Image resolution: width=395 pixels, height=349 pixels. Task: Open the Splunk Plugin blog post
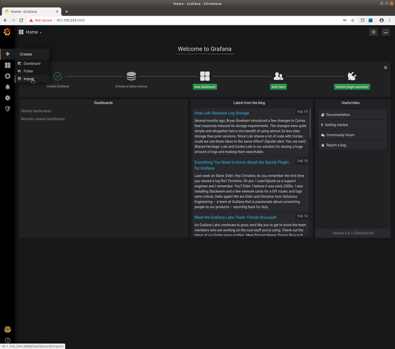point(241,165)
